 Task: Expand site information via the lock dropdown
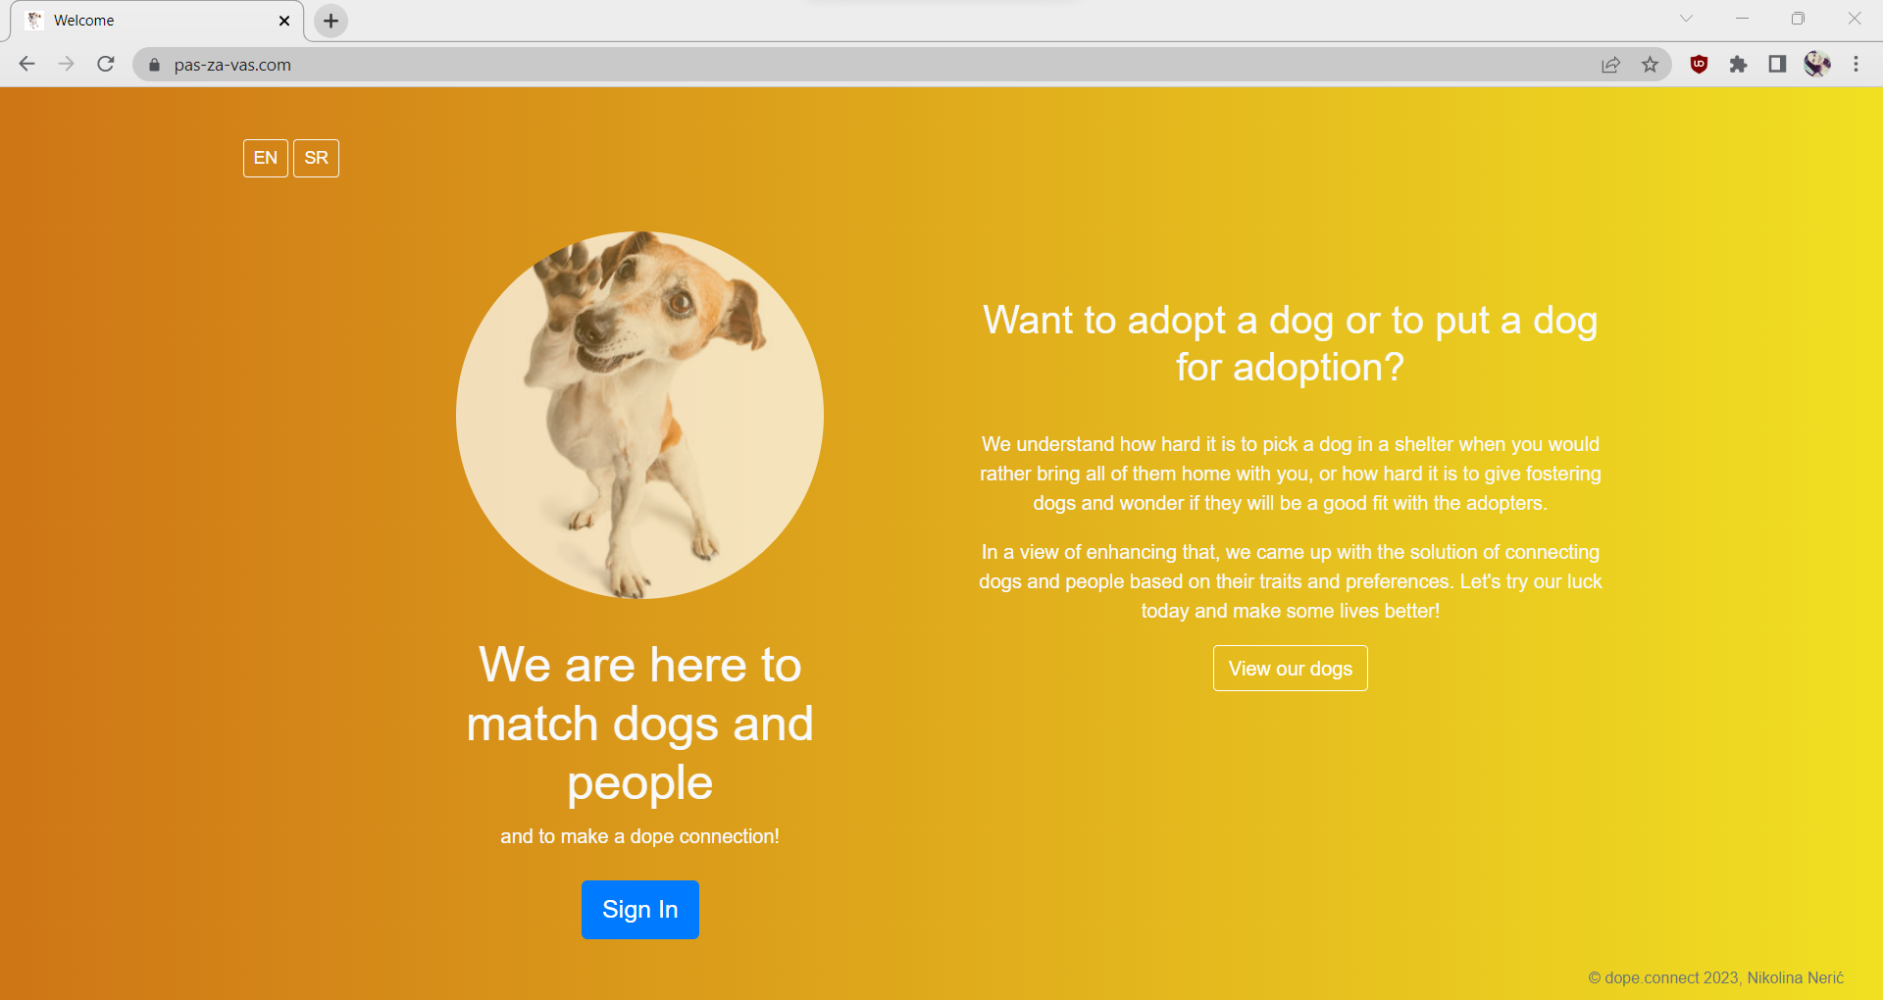(153, 65)
